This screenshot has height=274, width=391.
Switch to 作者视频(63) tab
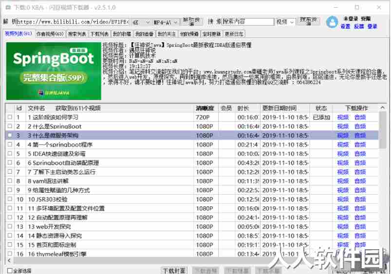pos(50,34)
